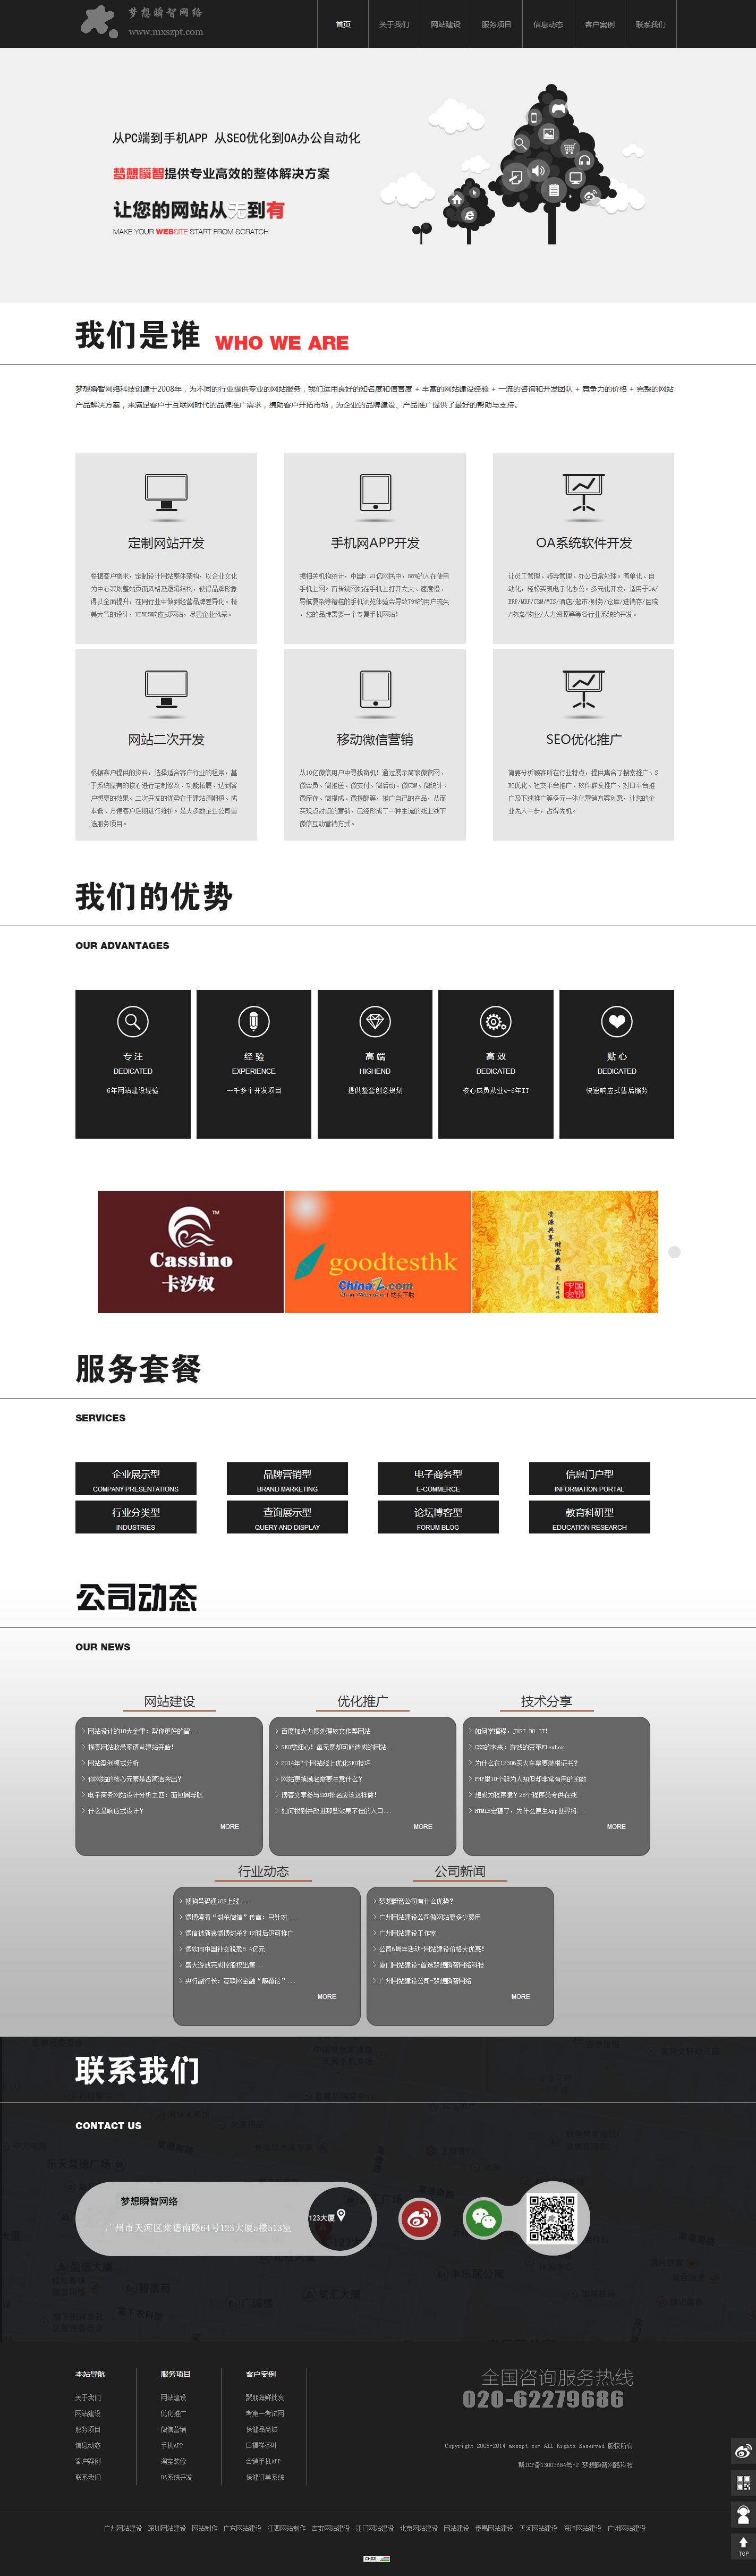
Task: Click the heart icon on 贴心 card
Action: coord(616,1021)
